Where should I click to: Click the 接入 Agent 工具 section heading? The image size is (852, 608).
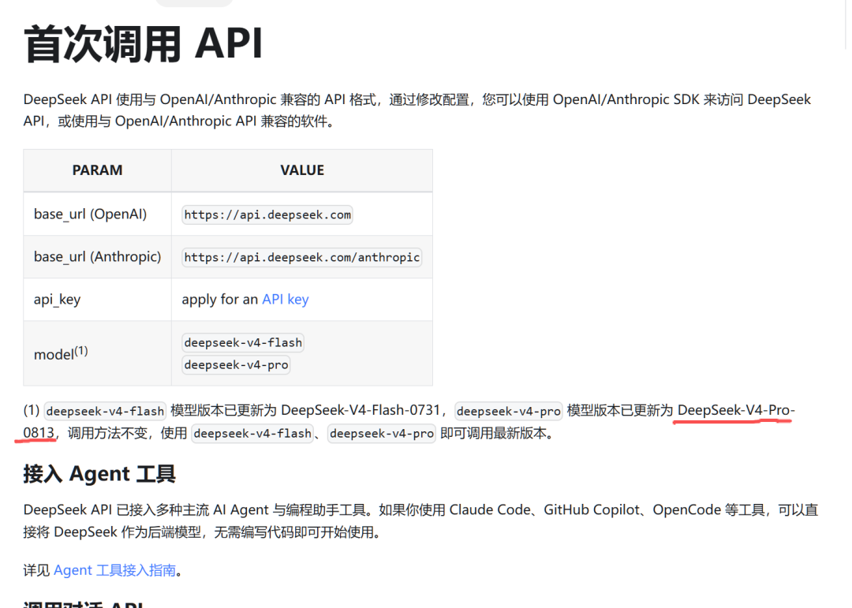click(x=99, y=474)
